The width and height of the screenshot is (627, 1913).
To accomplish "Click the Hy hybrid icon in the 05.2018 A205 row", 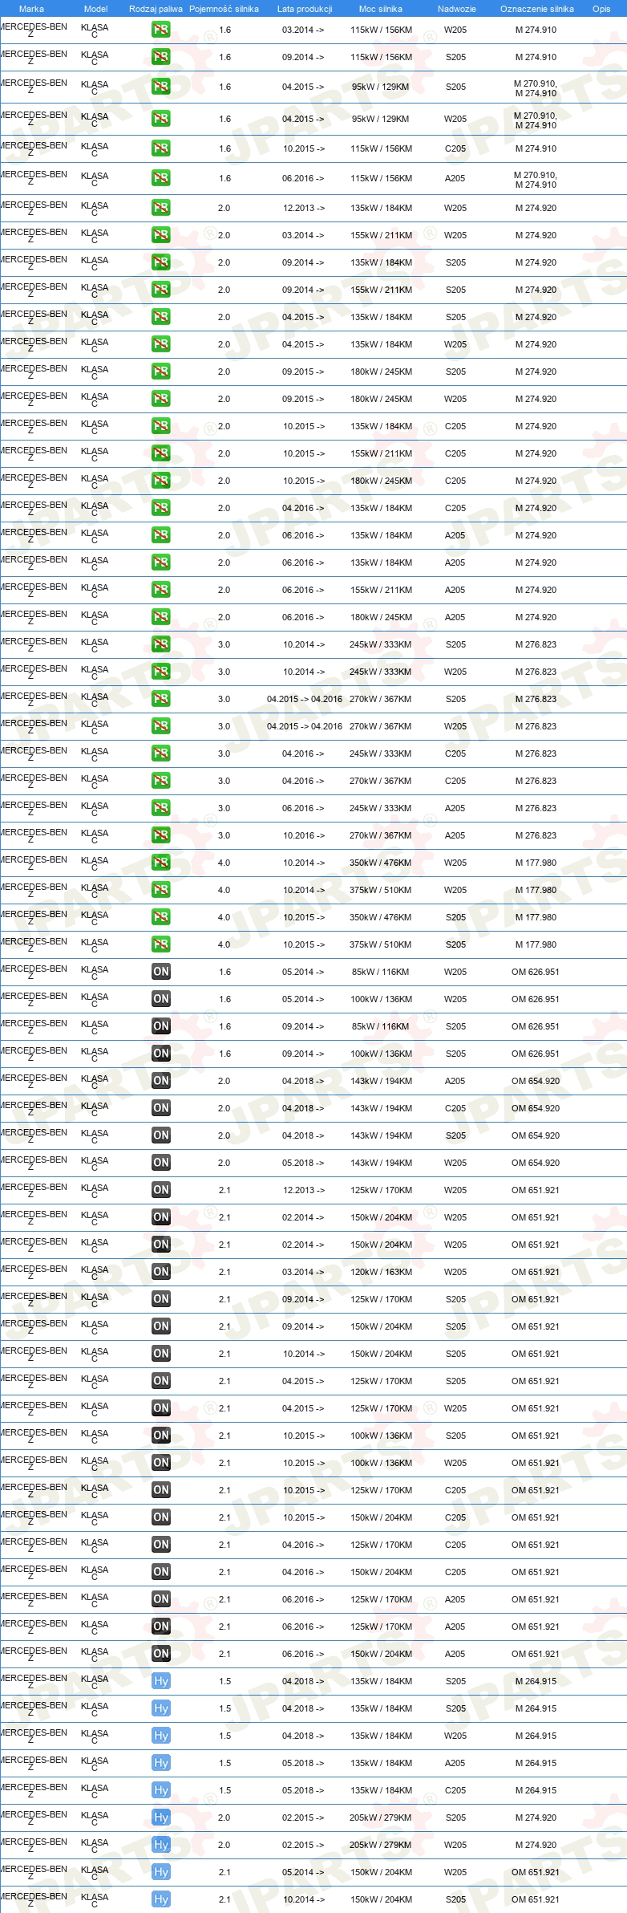I will pyautogui.click(x=161, y=1763).
